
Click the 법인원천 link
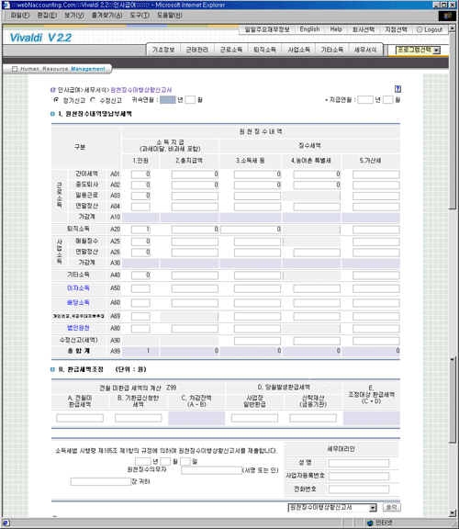click(78, 328)
